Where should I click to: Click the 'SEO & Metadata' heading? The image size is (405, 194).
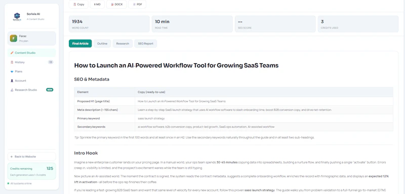[x=92, y=80]
